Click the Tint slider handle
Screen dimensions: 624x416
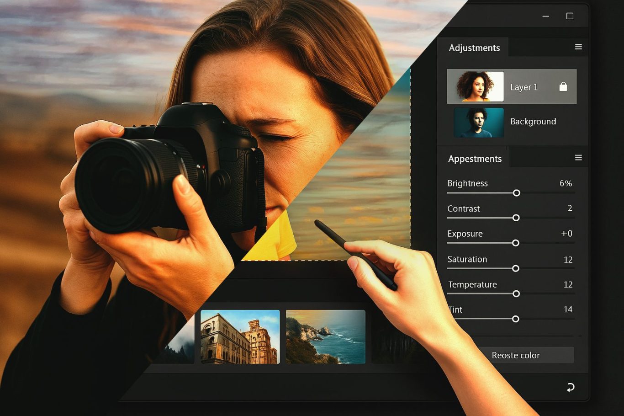pyautogui.click(x=515, y=319)
